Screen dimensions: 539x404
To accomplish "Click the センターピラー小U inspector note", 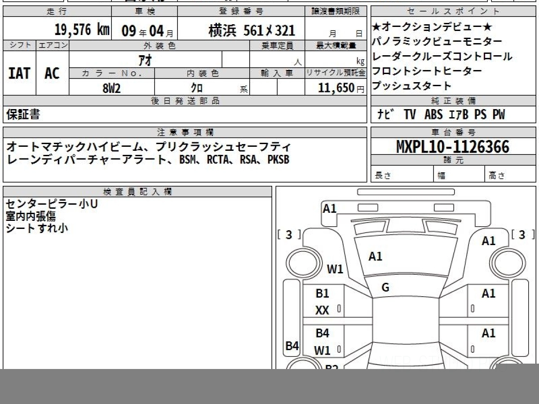I will [52, 204].
